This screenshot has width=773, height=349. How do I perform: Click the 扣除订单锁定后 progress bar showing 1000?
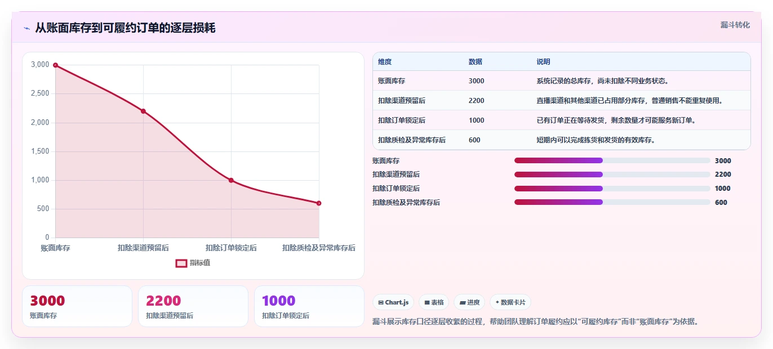(x=612, y=189)
